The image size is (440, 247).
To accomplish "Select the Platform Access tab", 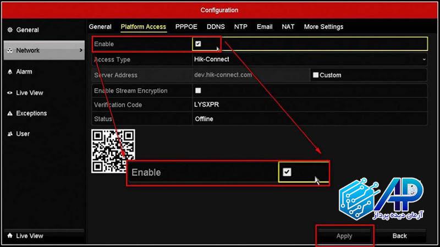I will (x=144, y=27).
